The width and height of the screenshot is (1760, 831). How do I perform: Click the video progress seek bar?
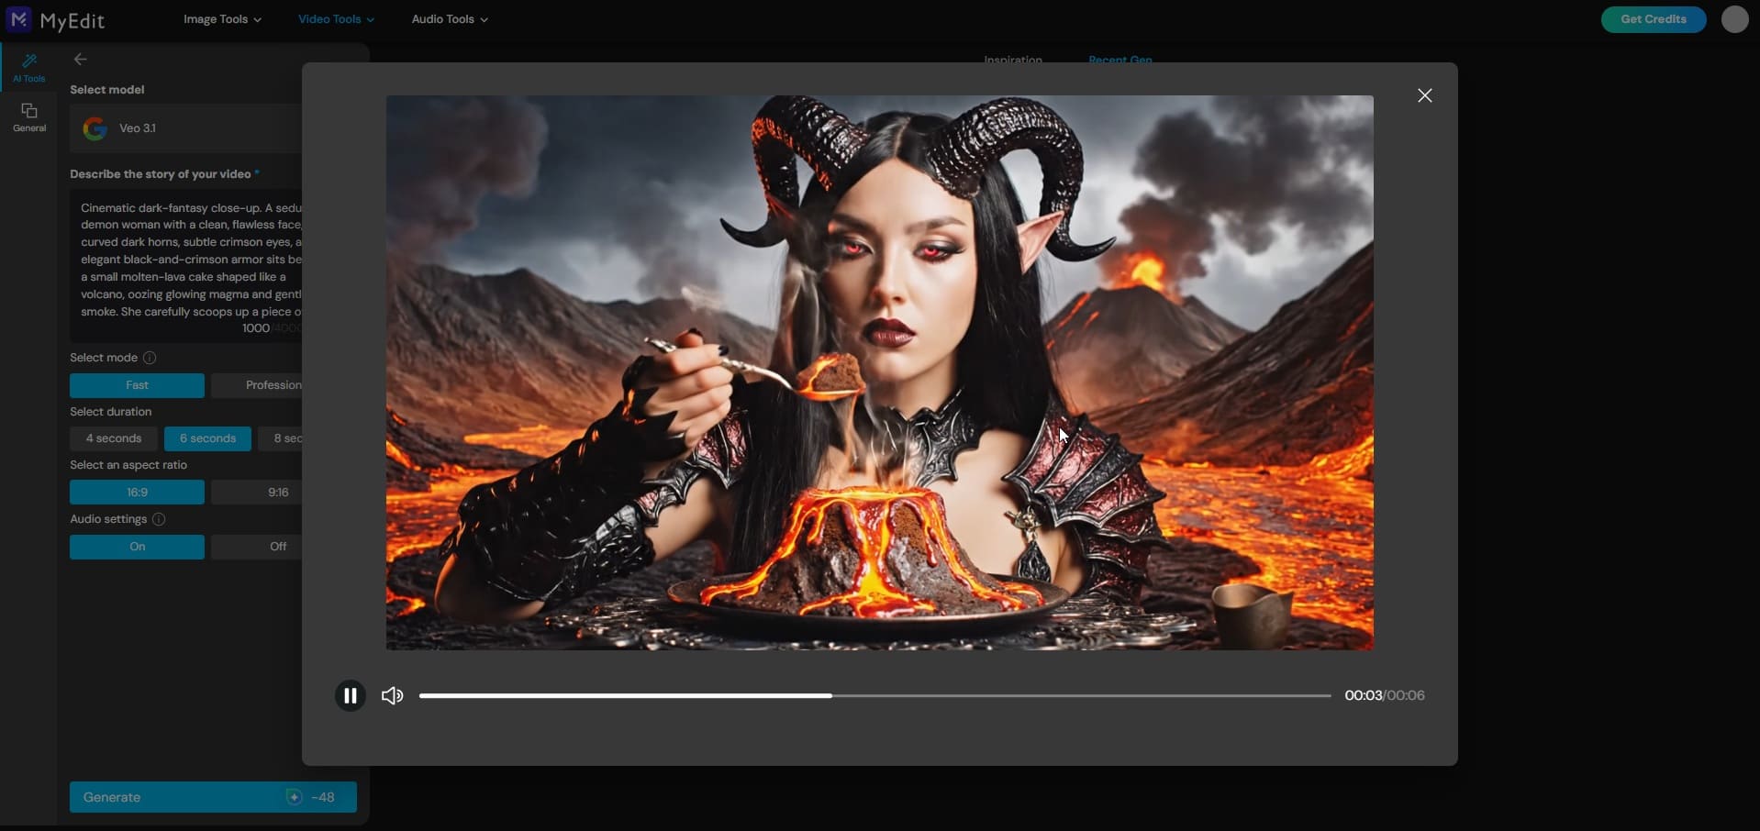coord(872,695)
